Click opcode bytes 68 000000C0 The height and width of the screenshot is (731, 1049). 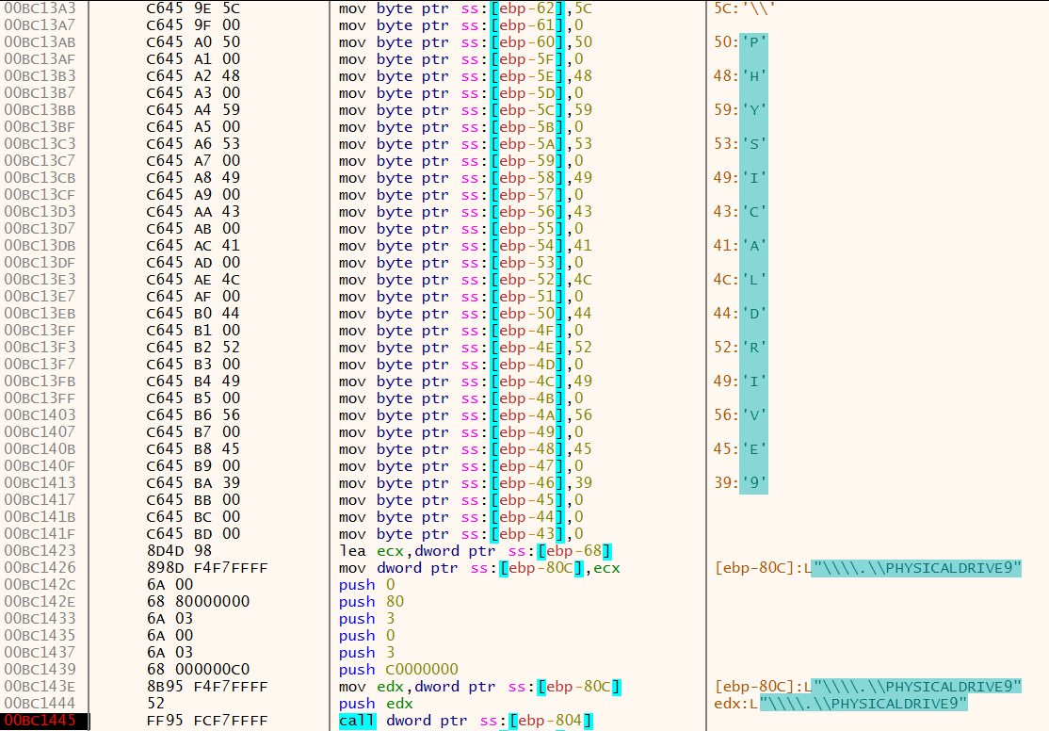pos(198,670)
